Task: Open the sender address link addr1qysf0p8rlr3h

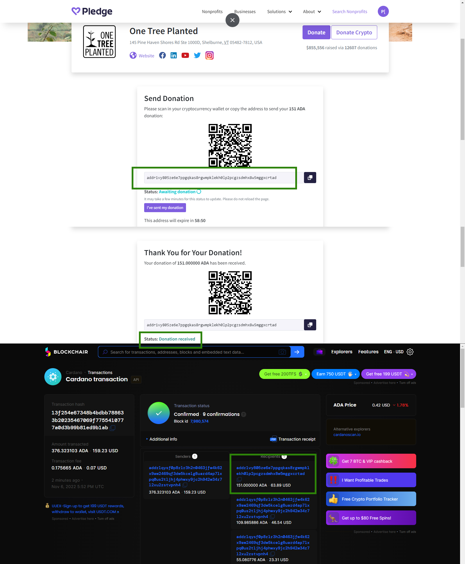Action: (x=185, y=476)
